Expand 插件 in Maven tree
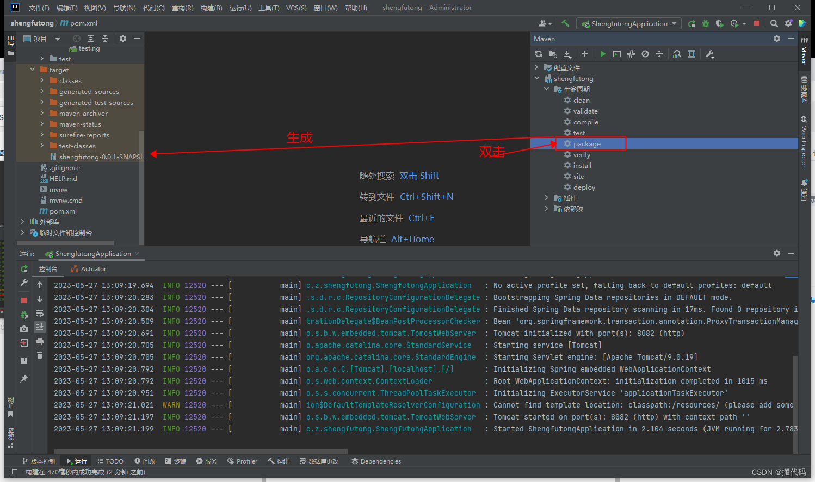Screen dimensions: 815x482 click(x=547, y=198)
